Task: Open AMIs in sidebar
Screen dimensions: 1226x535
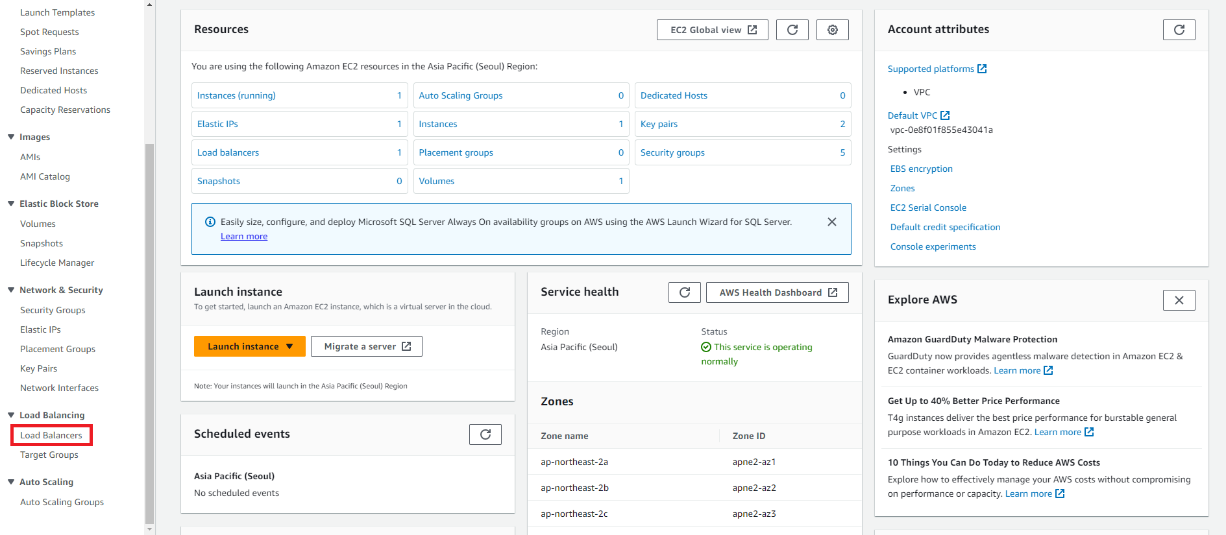Action: (30, 157)
